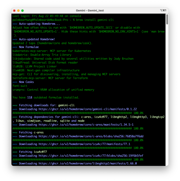The width and height of the screenshot is (180, 181).
Task: Click the red close window button
Action: point(14,11)
